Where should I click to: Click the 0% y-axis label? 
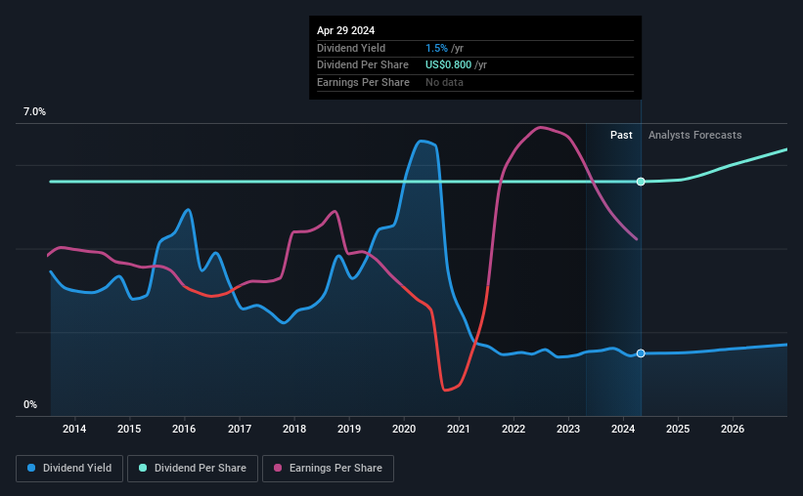point(30,404)
